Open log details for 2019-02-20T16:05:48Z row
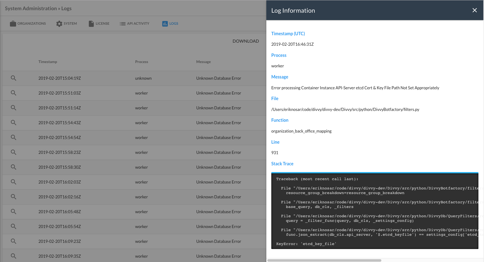The image size is (484, 262). click(x=13, y=212)
